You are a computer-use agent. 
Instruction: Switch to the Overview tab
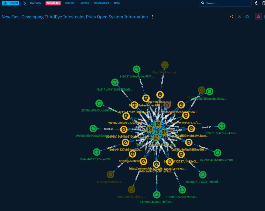(x=35, y=3)
